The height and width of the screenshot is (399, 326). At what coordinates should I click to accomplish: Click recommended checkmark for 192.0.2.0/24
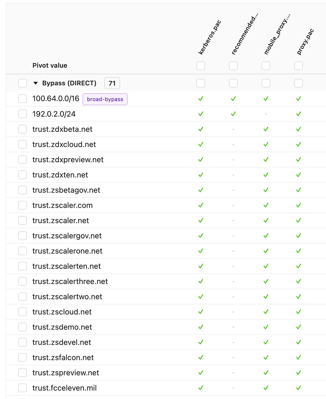(233, 114)
